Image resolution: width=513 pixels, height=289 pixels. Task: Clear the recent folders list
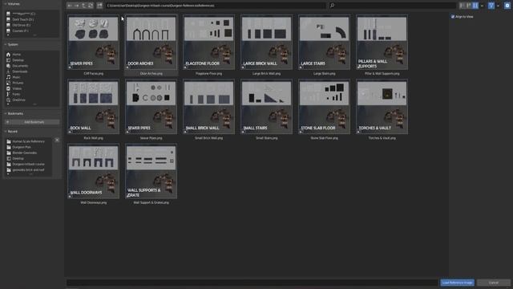pos(57,140)
